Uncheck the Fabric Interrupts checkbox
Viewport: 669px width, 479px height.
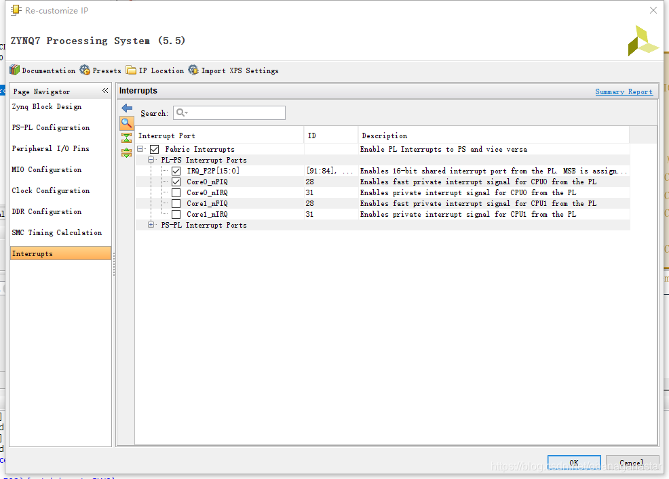coord(155,149)
